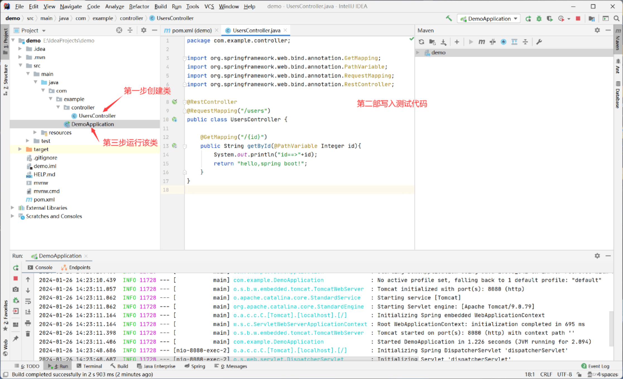Viewport: 623px width, 379px height.
Task: Open the Terminal tool window
Action: click(89, 366)
